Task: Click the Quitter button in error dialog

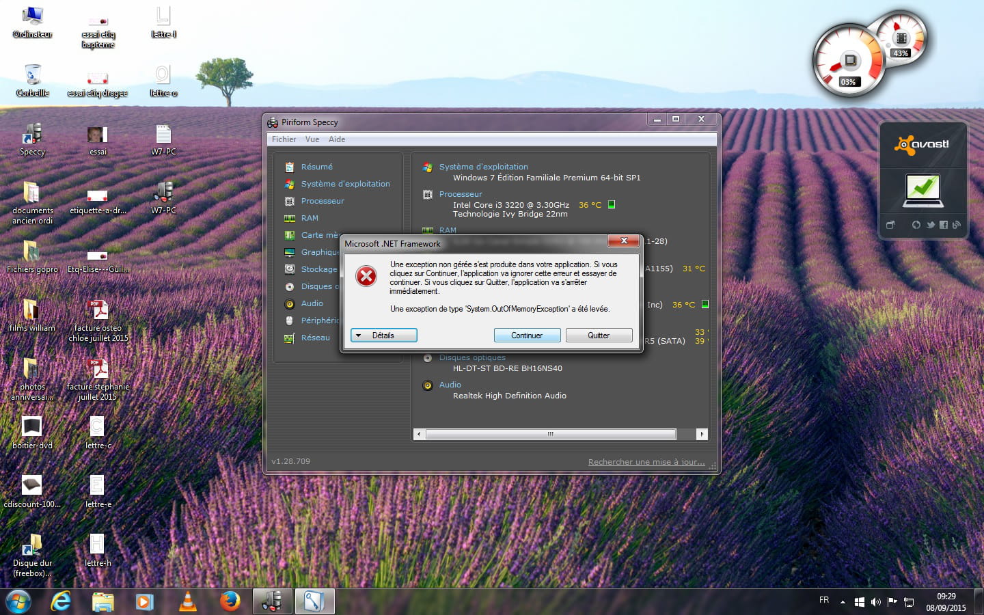Action: point(598,336)
